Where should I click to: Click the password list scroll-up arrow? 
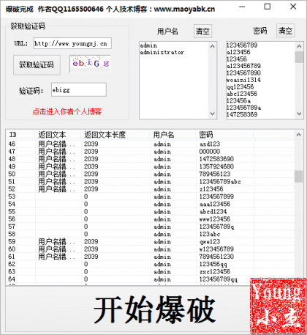point(299,46)
